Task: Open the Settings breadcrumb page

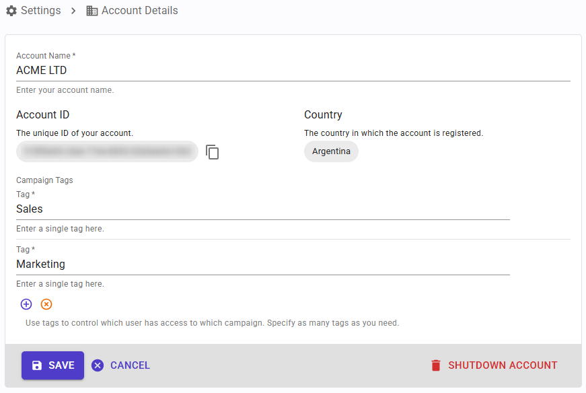Action: (x=40, y=10)
